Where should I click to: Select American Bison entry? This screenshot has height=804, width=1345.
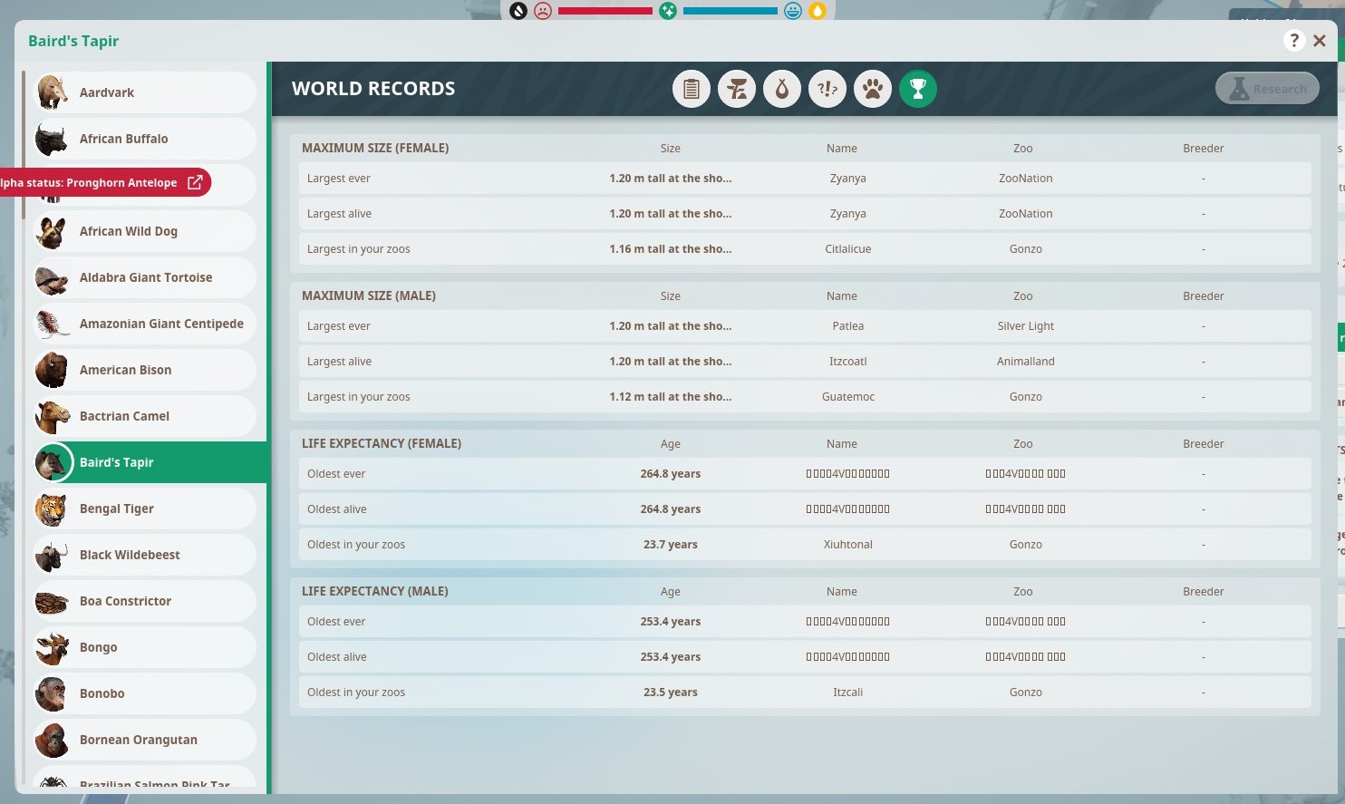[145, 370]
